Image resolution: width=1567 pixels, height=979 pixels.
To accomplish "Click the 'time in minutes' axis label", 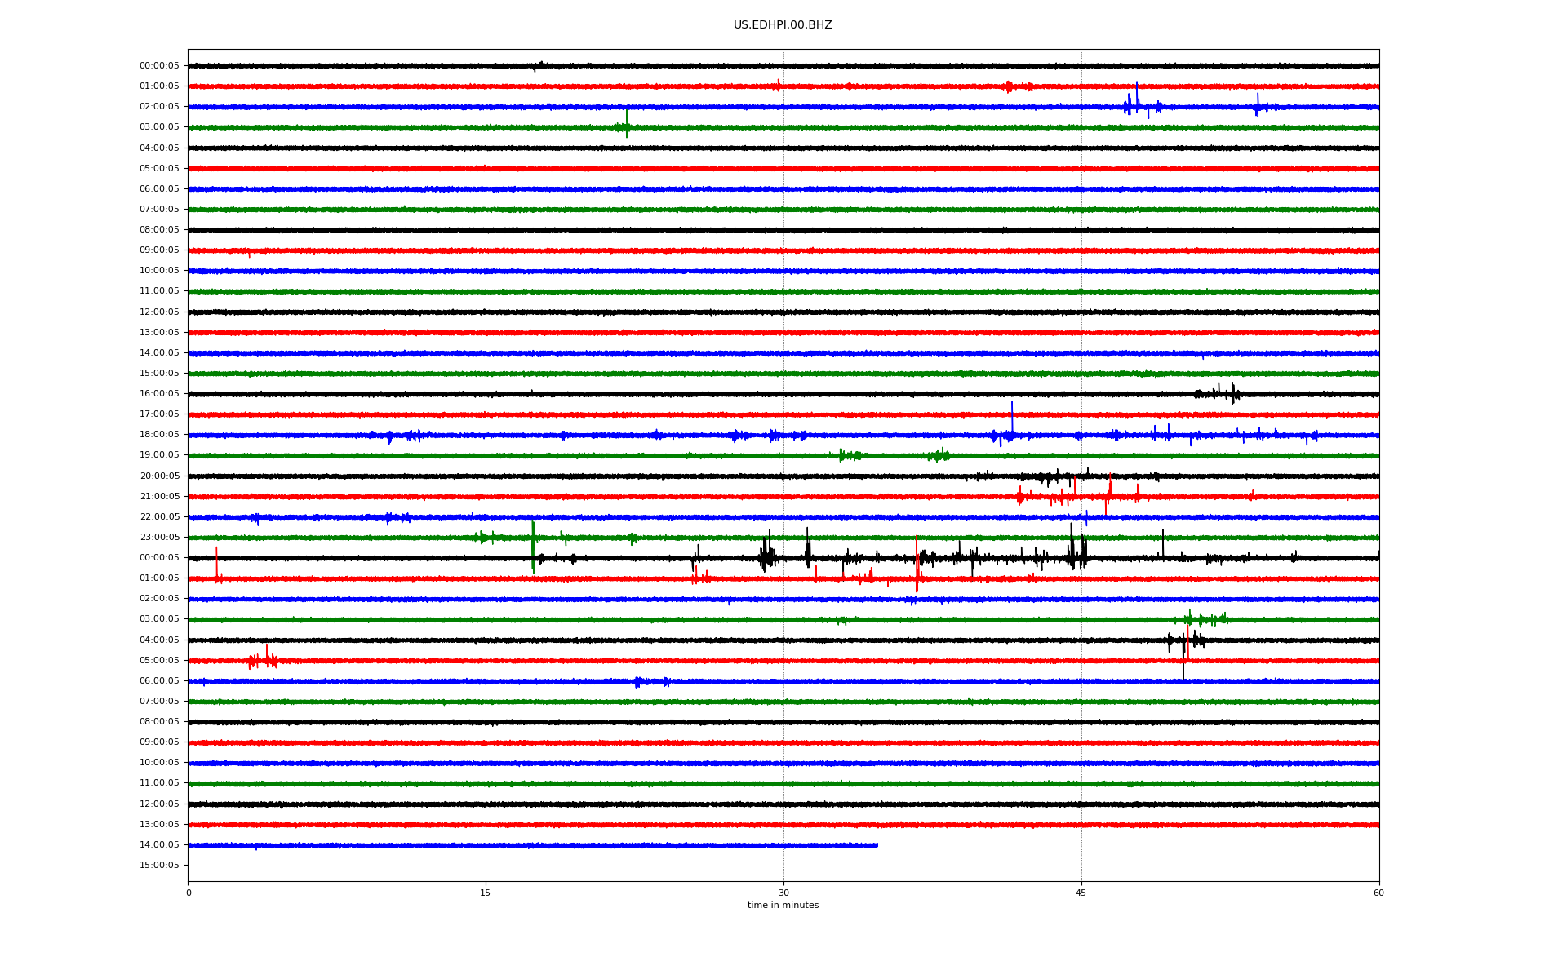I will click(783, 906).
